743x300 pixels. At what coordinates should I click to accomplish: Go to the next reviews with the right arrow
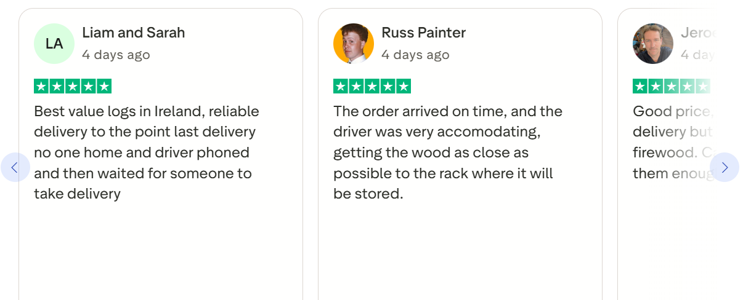point(725,167)
